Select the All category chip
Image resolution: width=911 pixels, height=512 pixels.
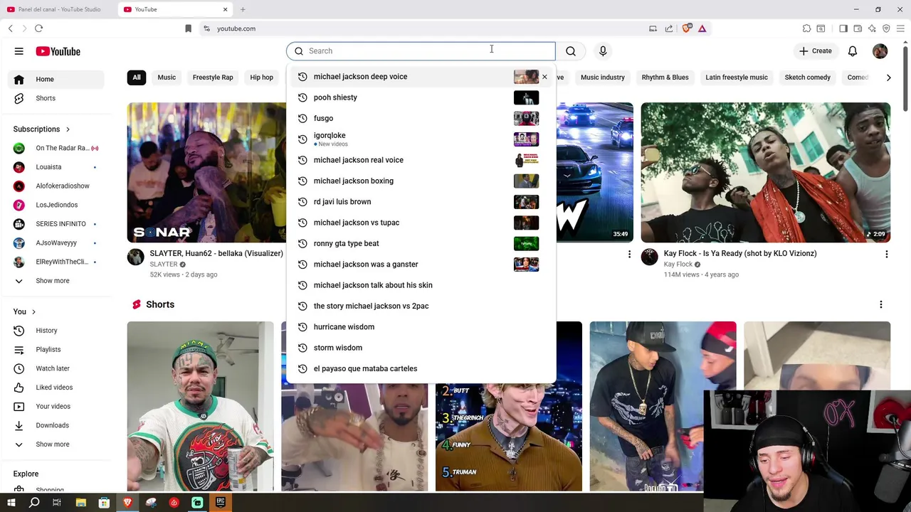click(137, 78)
